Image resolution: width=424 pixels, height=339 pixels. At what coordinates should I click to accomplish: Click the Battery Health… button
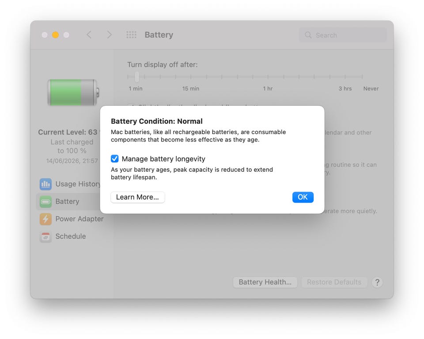pyautogui.click(x=265, y=282)
